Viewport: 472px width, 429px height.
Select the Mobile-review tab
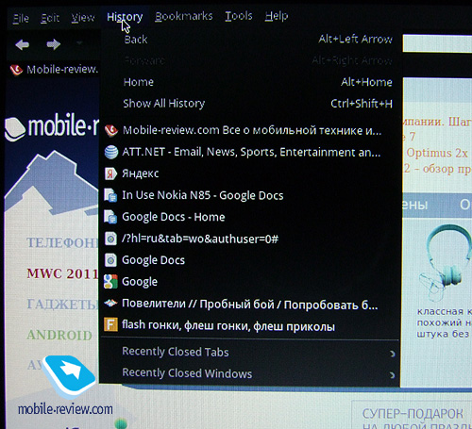pos(55,70)
